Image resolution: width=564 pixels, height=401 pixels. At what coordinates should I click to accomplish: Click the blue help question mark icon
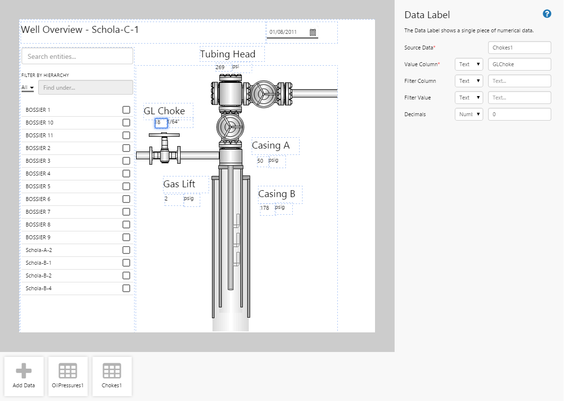tap(547, 14)
